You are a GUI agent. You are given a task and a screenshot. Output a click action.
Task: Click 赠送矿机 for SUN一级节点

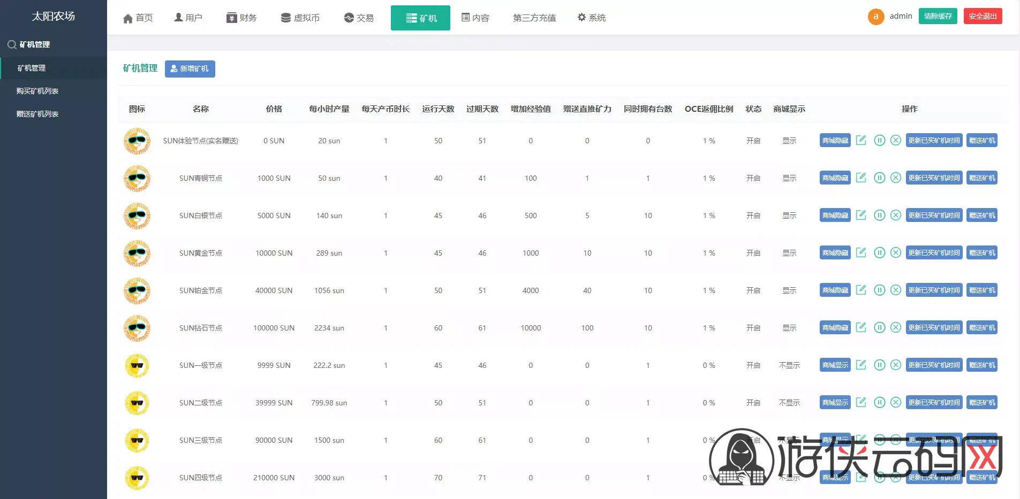tap(982, 365)
